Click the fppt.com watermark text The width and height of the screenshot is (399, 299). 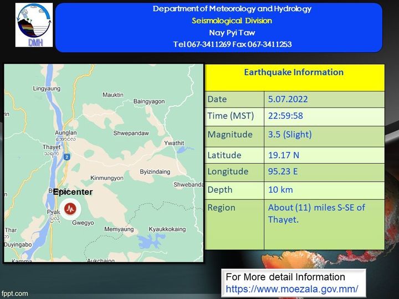pyautogui.click(x=14, y=293)
